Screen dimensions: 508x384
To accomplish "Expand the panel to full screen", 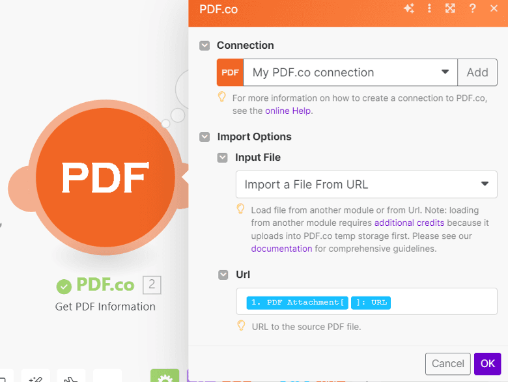I will [x=450, y=8].
